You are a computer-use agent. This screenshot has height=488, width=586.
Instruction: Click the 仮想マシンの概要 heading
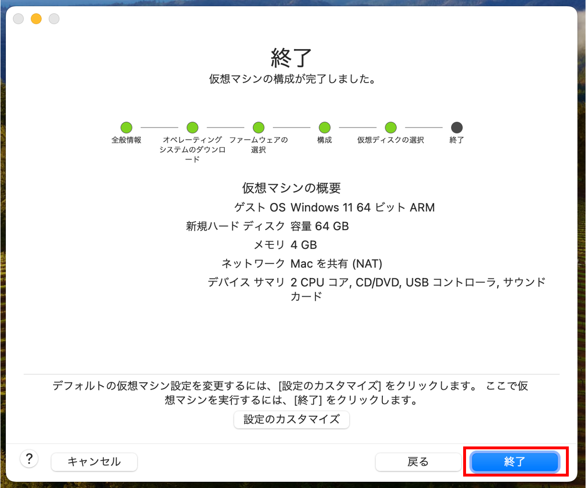[292, 188]
